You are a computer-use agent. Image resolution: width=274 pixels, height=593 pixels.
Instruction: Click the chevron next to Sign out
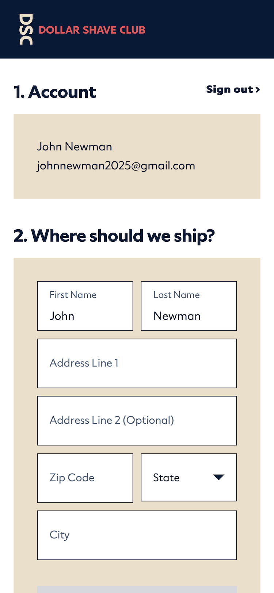click(258, 89)
